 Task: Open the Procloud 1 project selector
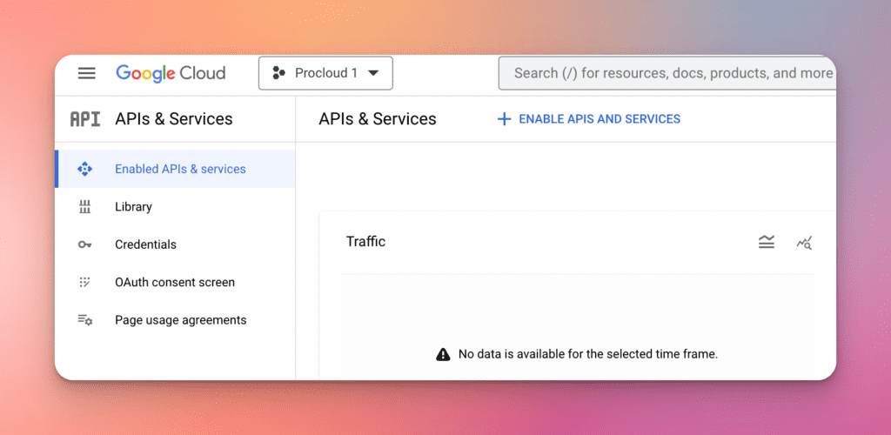click(x=325, y=73)
